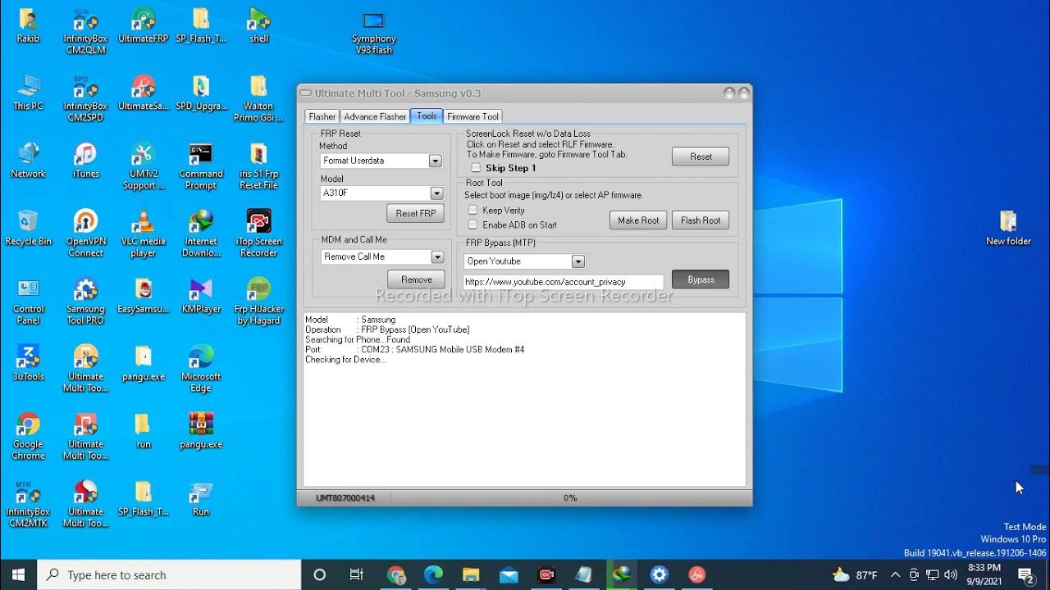Click the YouTube URL input field
The width and height of the screenshot is (1050, 590).
pos(563,282)
